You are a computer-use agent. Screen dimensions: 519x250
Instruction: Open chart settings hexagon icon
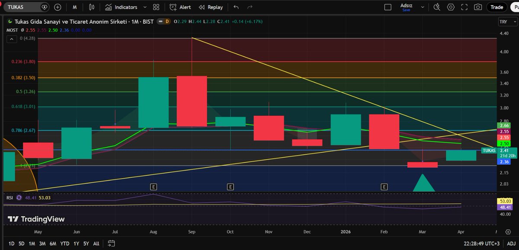coord(451,7)
